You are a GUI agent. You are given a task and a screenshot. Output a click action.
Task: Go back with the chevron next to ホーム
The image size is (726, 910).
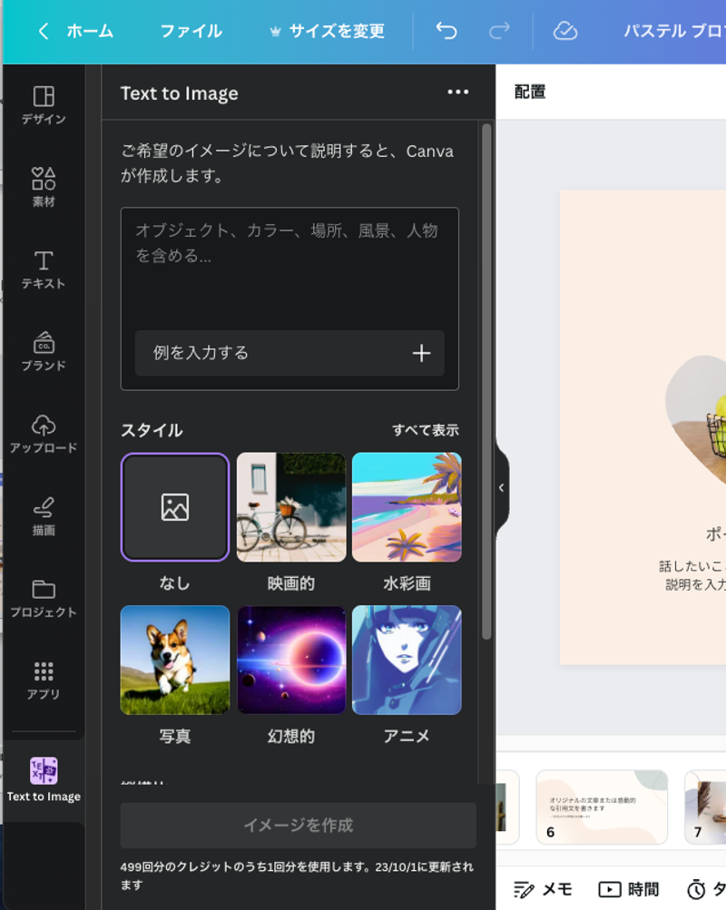[44, 31]
